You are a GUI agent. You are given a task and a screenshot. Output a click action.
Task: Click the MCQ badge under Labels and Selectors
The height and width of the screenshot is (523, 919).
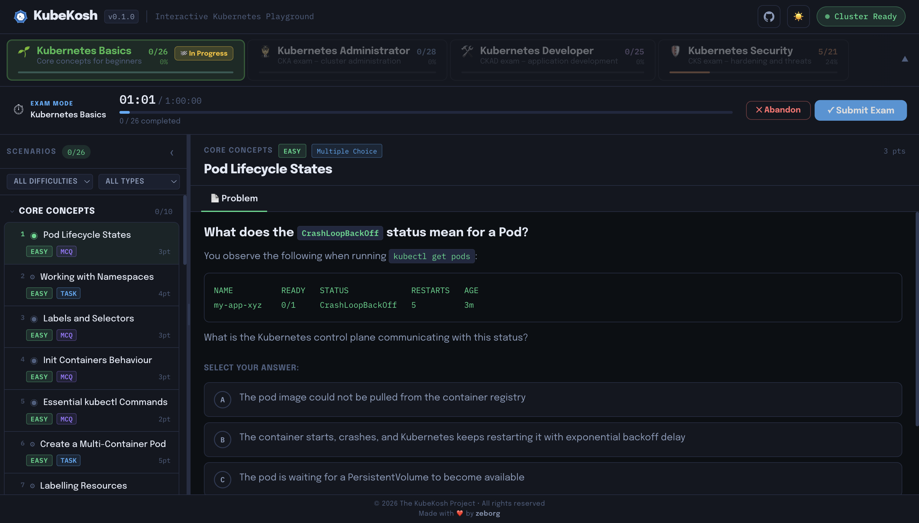coord(67,335)
